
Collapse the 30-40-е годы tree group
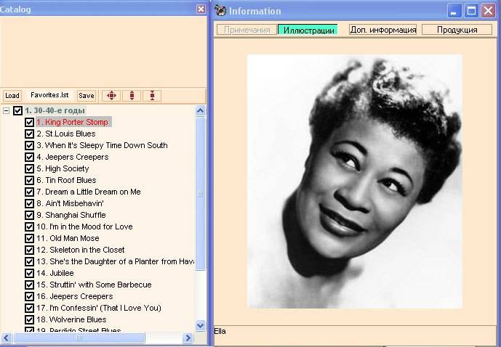7,110
